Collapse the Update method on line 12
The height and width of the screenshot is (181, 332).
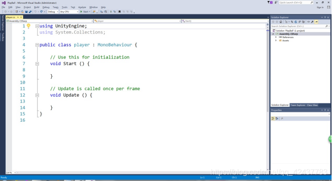(37, 95)
